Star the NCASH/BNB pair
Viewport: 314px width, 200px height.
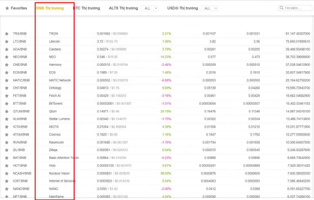7,173
